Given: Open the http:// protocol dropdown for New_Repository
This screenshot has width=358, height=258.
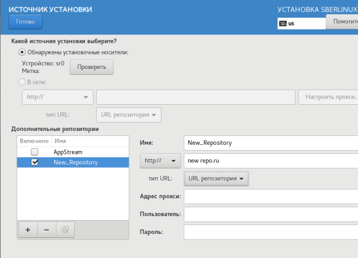Looking at the screenshot, I should pyautogui.click(x=160, y=160).
